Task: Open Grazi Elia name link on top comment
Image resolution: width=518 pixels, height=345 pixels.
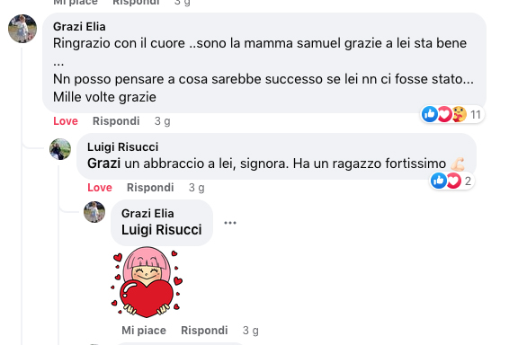Action: click(x=79, y=26)
